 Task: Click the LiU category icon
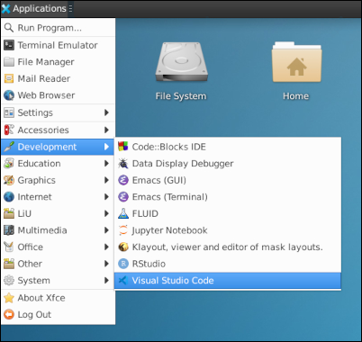pos(9,213)
